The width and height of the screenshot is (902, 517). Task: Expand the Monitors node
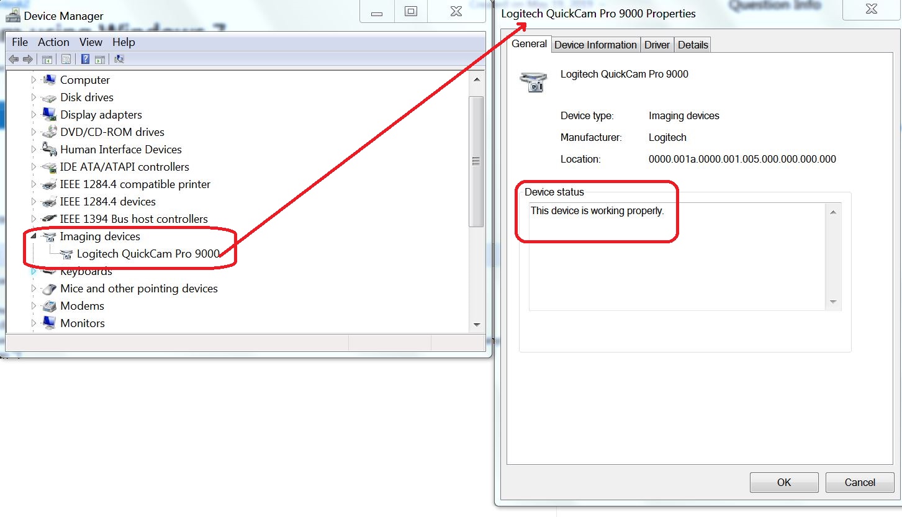pos(34,323)
